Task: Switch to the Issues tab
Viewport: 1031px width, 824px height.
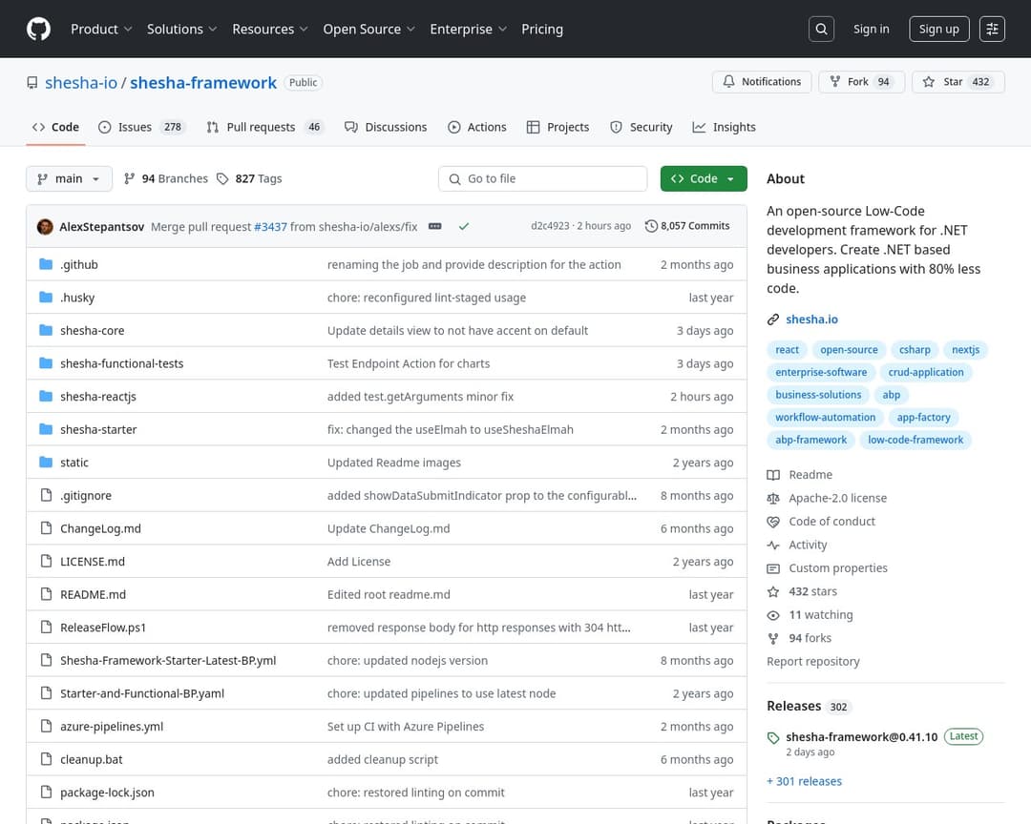Action: click(141, 127)
